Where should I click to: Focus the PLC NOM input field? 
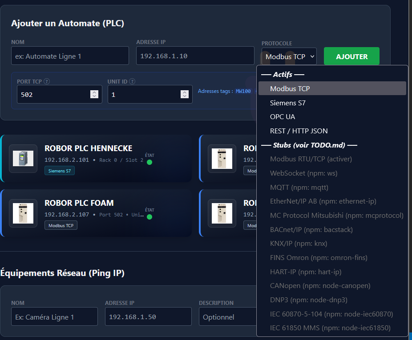(x=70, y=56)
